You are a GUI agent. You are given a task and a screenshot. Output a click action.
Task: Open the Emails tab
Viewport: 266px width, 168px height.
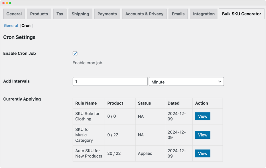[178, 14]
